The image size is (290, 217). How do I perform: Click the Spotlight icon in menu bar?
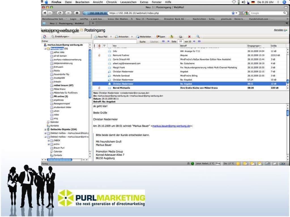[284, 2]
